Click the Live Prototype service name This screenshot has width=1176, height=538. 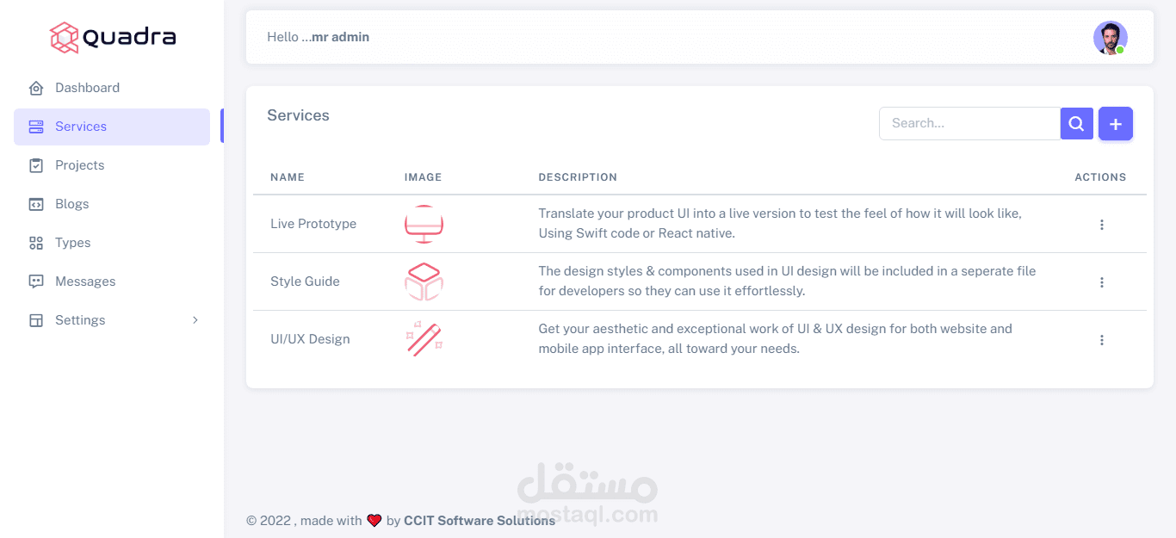click(x=313, y=224)
